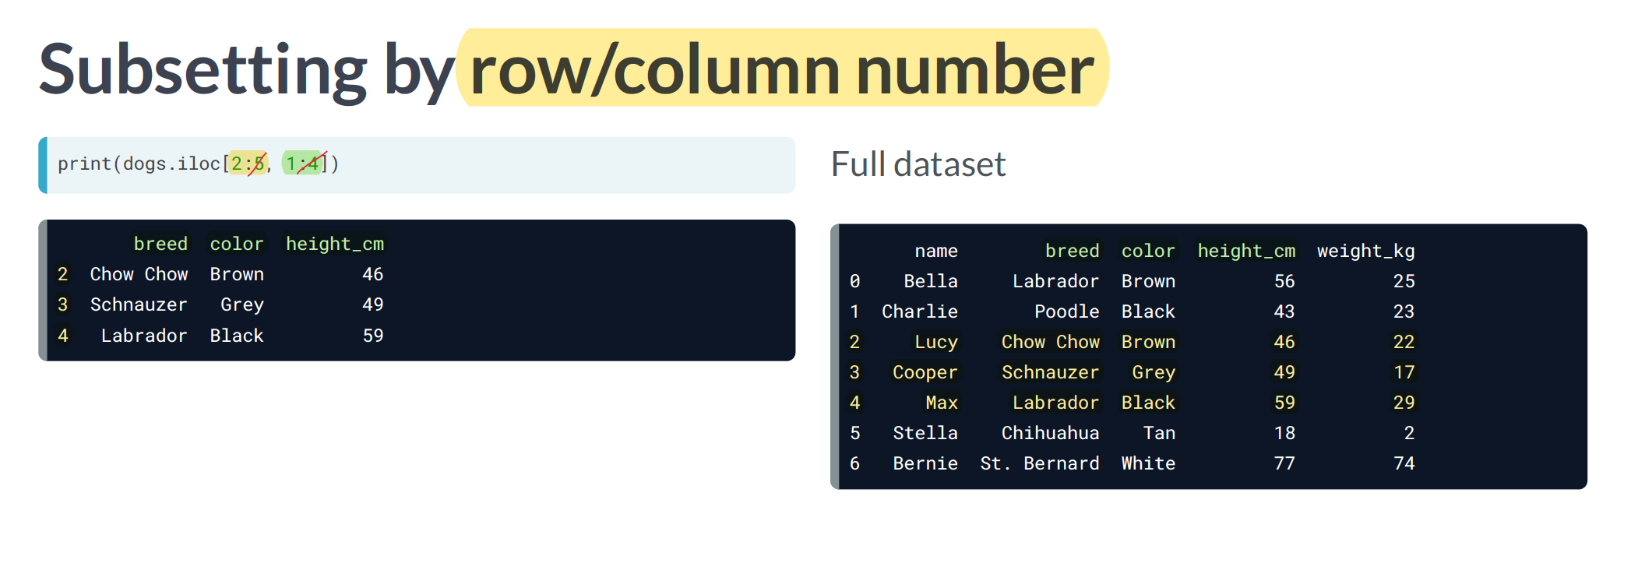Click "height_cm" header in the iloc output table
Screen dimensions: 1631x584
pos(335,244)
